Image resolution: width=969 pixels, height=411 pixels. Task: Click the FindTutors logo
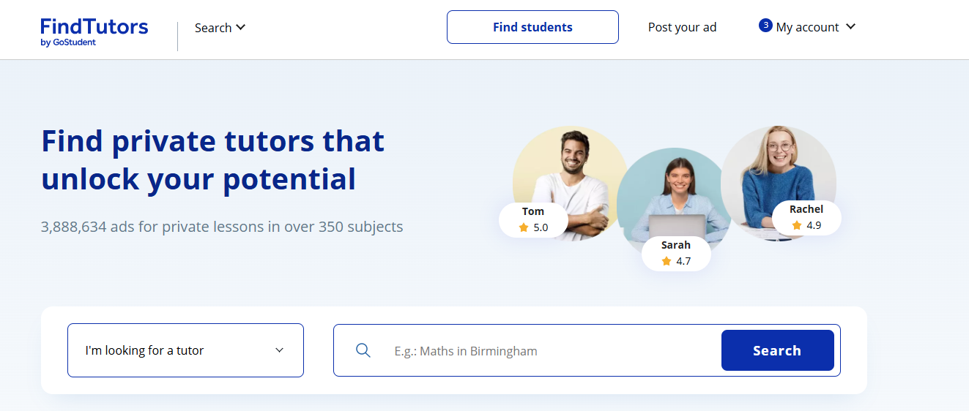(94, 31)
